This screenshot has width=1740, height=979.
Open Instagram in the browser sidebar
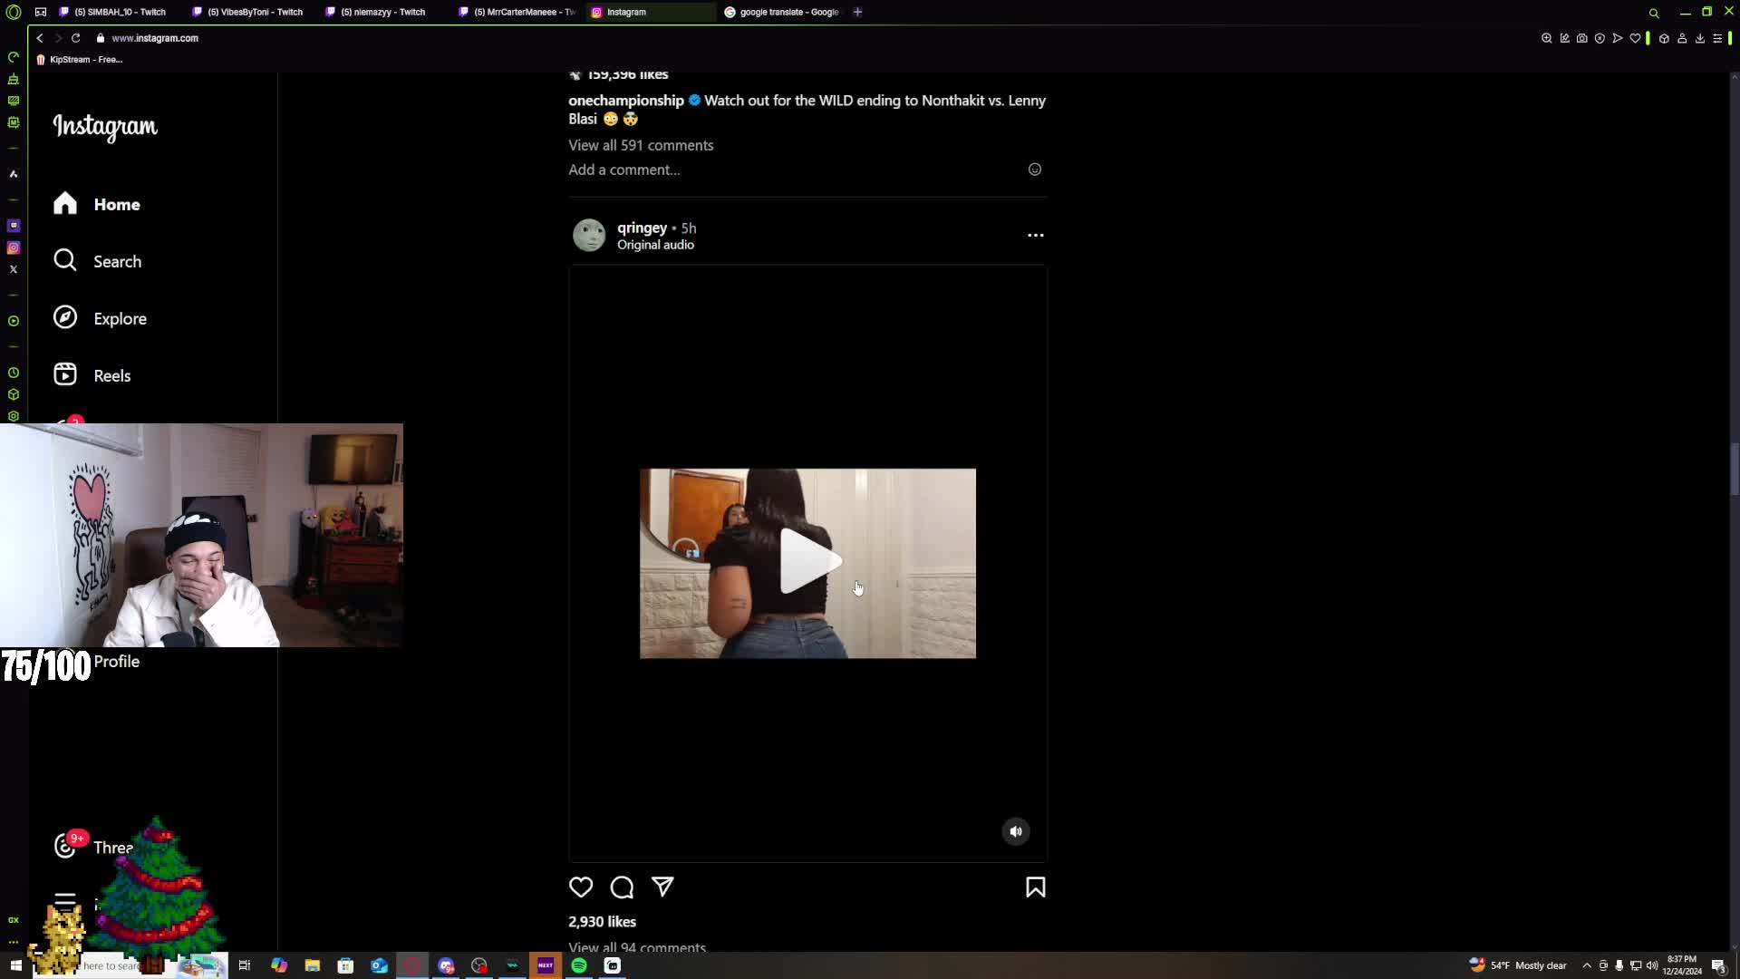click(14, 247)
